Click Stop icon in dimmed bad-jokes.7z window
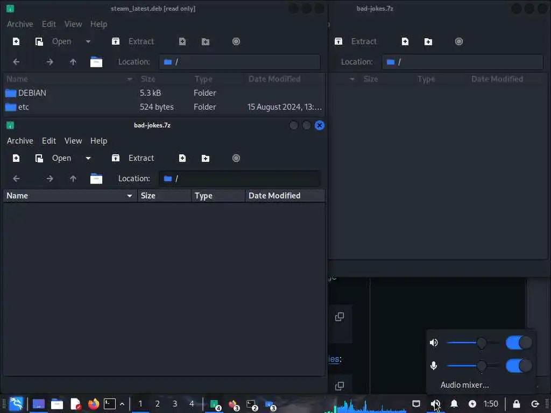Viewport: 551px width, 413px height. (458, 41)
